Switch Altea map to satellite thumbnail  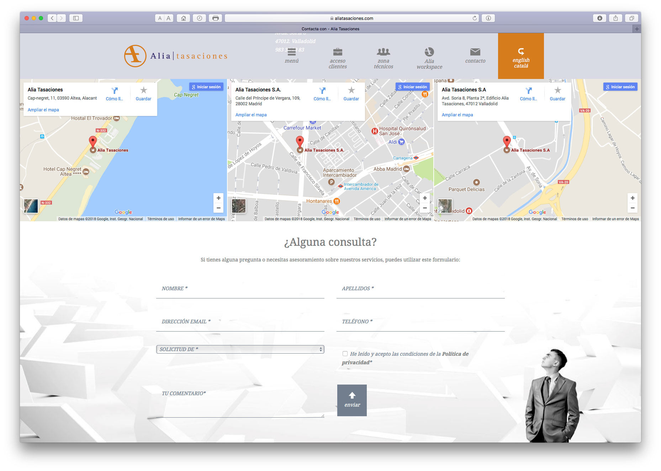(31, 206)
